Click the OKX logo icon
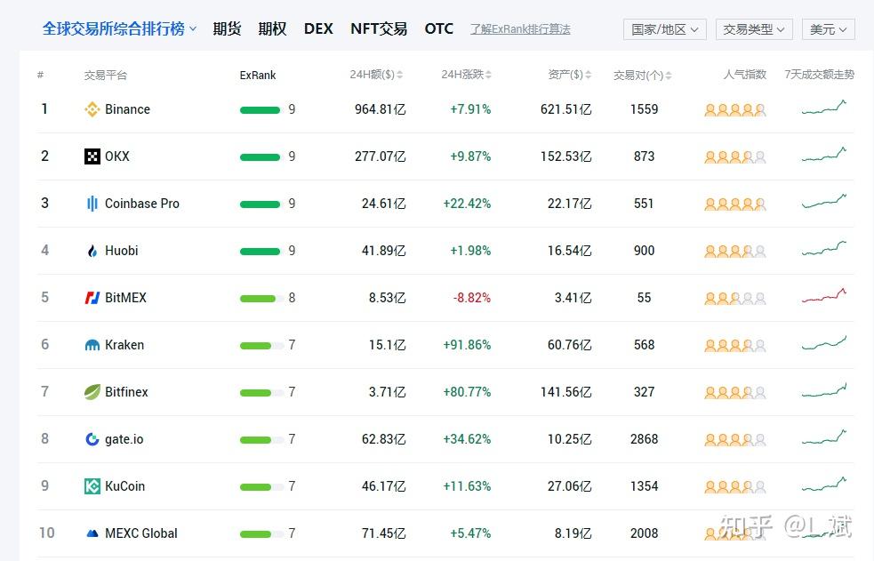The width and height of the screenshot is (874, 561). (92, 156)
